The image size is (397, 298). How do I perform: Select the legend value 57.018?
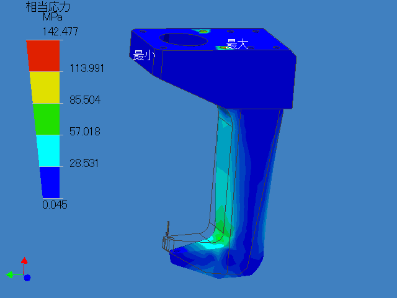point(85,132)
